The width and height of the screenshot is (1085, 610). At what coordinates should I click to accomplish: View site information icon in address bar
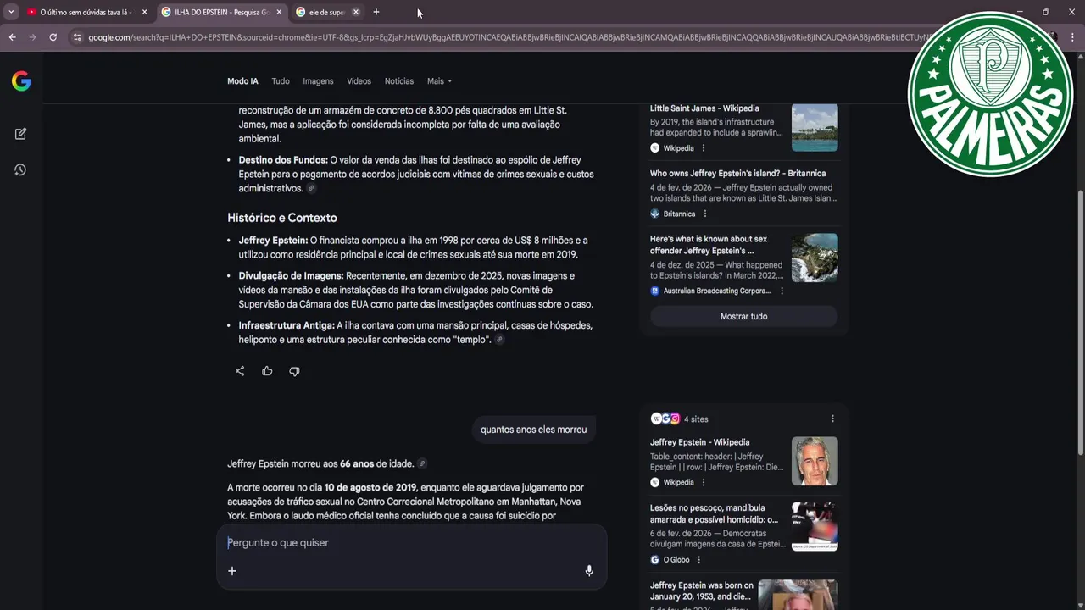point(77,37)
